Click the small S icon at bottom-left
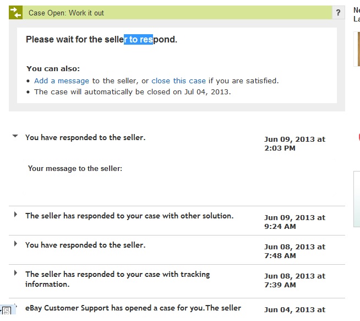 pyautogui.click(x=7, y=311)
